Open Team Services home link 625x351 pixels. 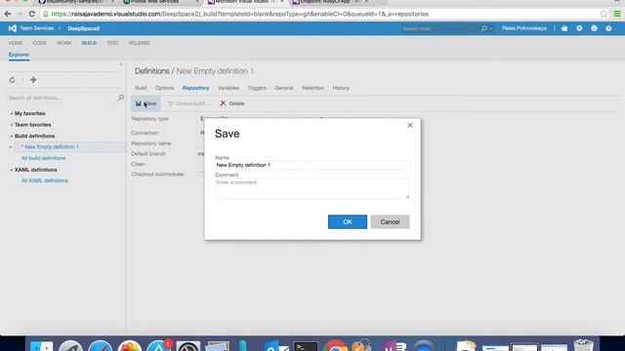(37, 28)
